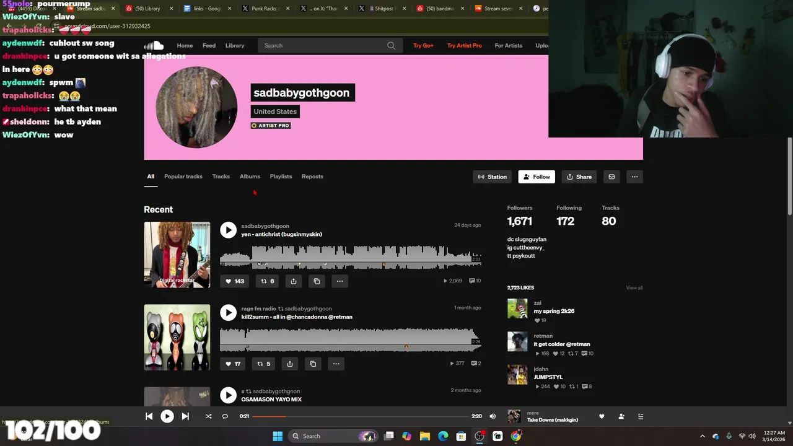Switch to Popular tracks tab

pyautogui.click(x=183, y=177)
